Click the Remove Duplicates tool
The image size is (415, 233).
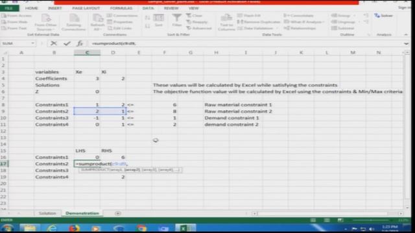click(x=259, y=22)
